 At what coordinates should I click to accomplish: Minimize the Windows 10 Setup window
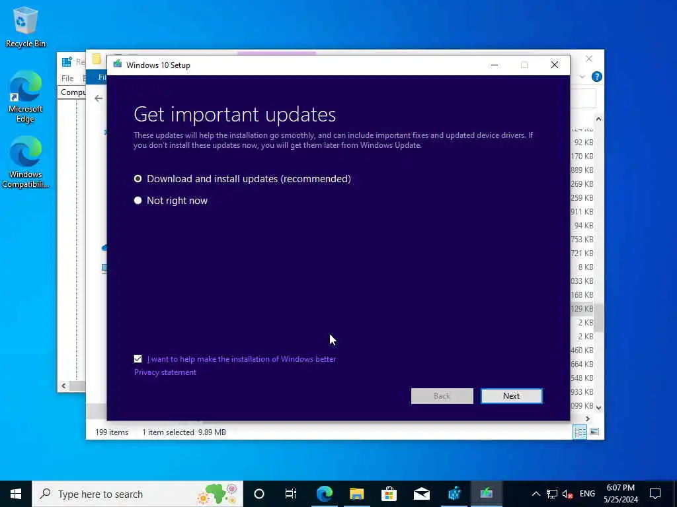[x=495, y=65]
